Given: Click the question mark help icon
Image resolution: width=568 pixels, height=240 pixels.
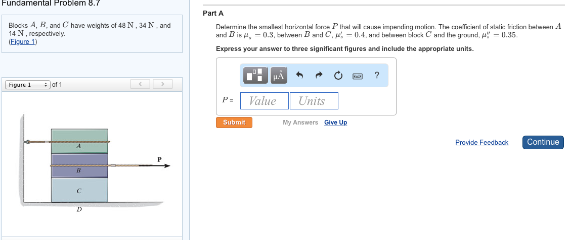Looking at the screenshot, I should click(x=377, y=75).
